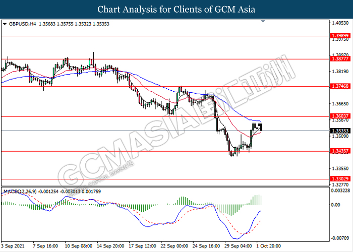Click the MACD values -0.001254 readout
This screenshot has width=353, height=252.
[48, 192]
